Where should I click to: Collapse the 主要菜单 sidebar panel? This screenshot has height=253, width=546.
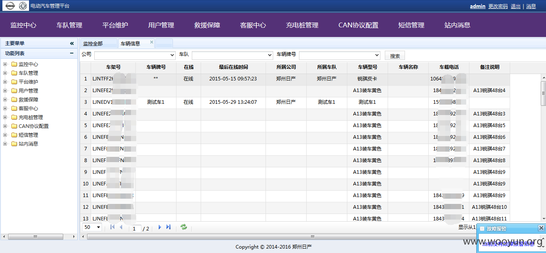coord(72,43)
